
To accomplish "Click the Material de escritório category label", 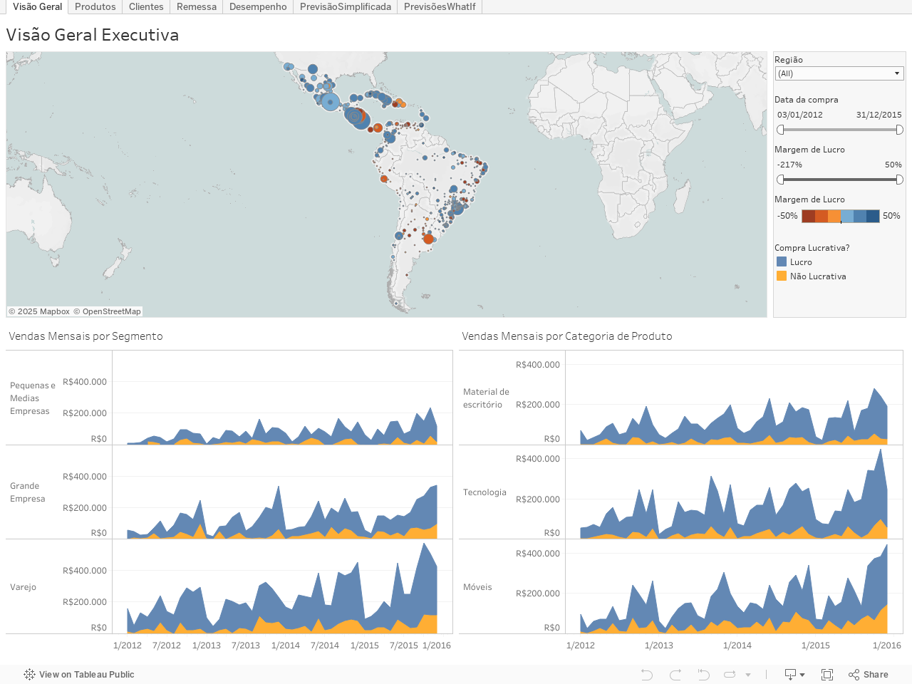I will tap(486, 398).
